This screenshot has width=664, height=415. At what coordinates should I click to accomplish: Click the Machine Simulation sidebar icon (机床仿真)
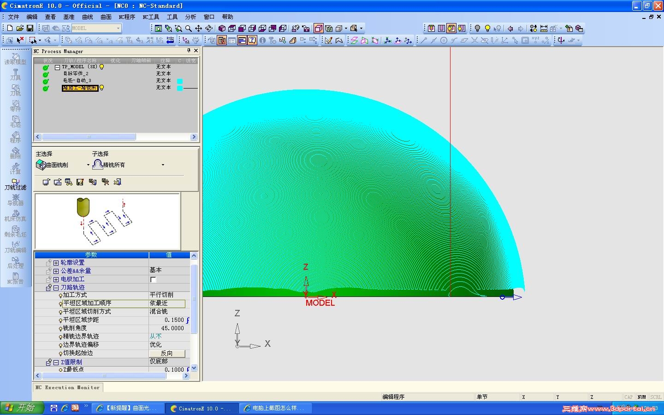[15, 216]
